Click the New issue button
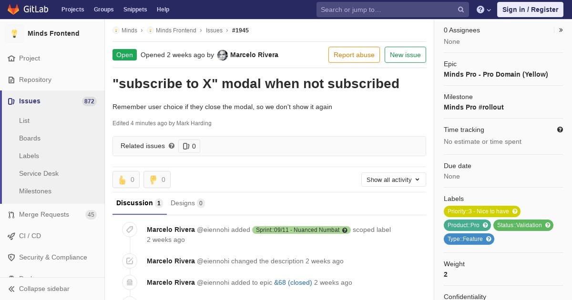This screenshot has height=300, width=572. coord(405,55)
